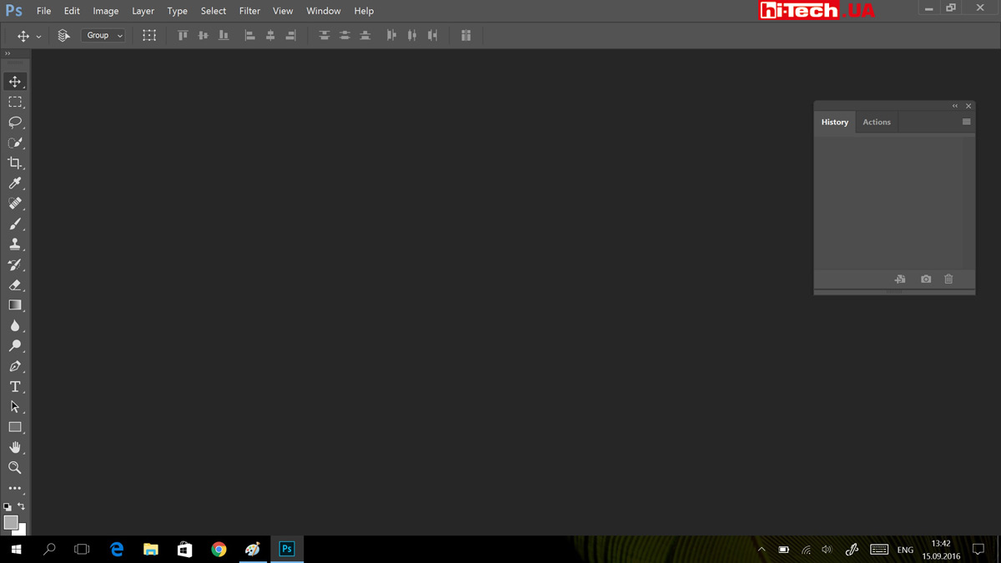Switch to the Actions tab
Viewport: 1001px width, 563px height.
876,122
